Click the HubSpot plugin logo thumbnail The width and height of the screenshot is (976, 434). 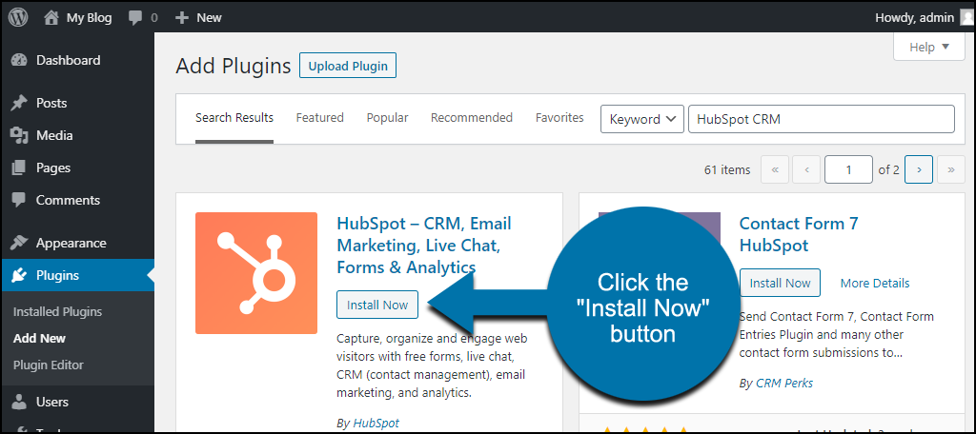click(x=256, y=273)
